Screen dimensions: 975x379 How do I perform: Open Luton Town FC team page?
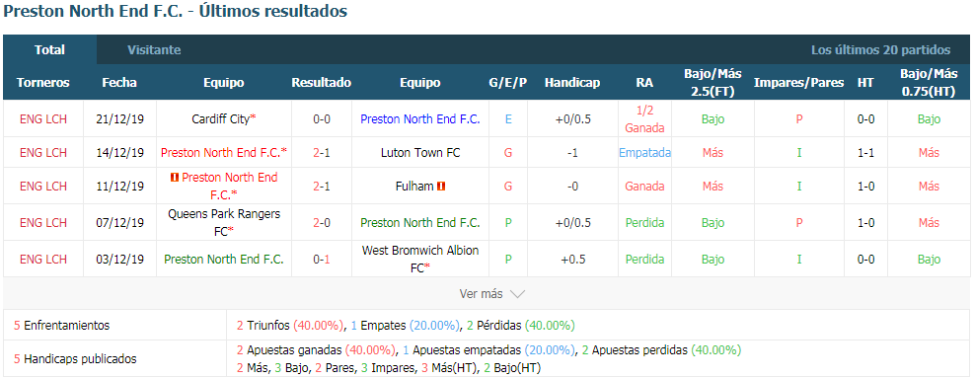click(420, 152)
